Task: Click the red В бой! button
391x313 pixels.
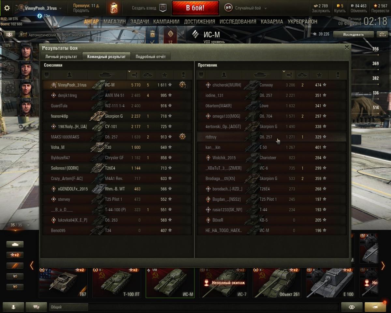Action: coord(195,8)
